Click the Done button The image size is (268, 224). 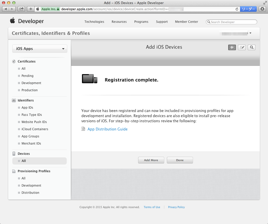(180, 160)
